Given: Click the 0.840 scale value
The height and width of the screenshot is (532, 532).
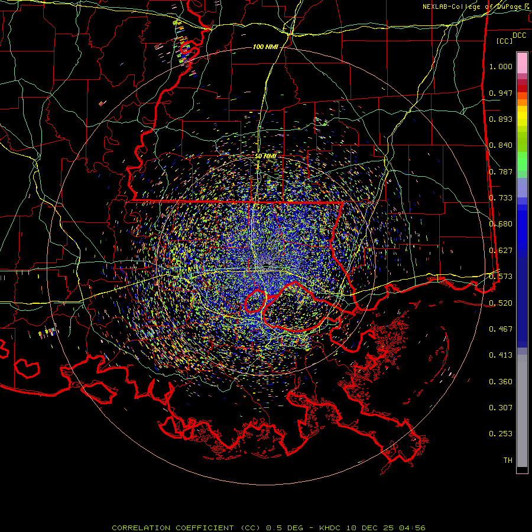Looking at the screenshot, I should (501, 145).
